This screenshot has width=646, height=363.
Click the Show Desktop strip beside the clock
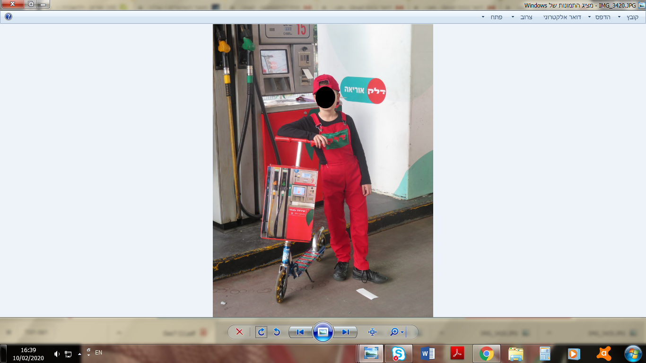point(3,354)
